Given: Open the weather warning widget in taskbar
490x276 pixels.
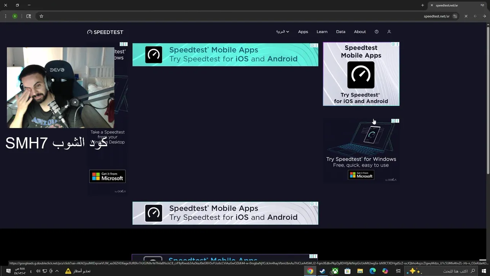Looking at the screenshot, I should [78, 271].
